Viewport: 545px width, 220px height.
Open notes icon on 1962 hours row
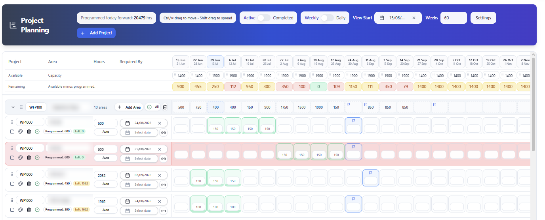coord(12,210)
